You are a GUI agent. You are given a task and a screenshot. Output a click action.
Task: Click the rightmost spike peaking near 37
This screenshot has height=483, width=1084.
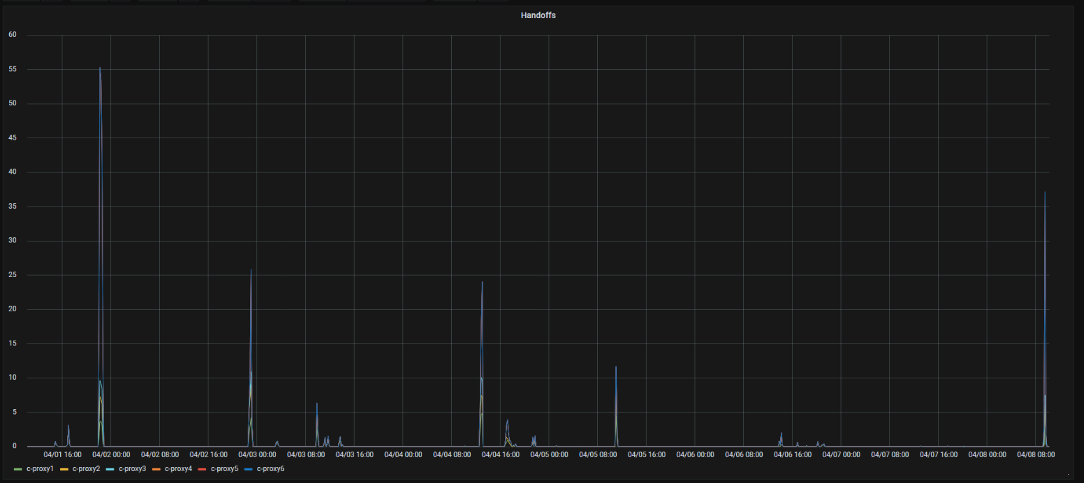1045,193
